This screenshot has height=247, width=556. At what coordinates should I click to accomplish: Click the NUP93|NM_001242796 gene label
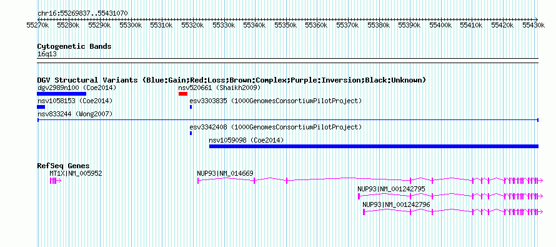[x=396, y=204]
